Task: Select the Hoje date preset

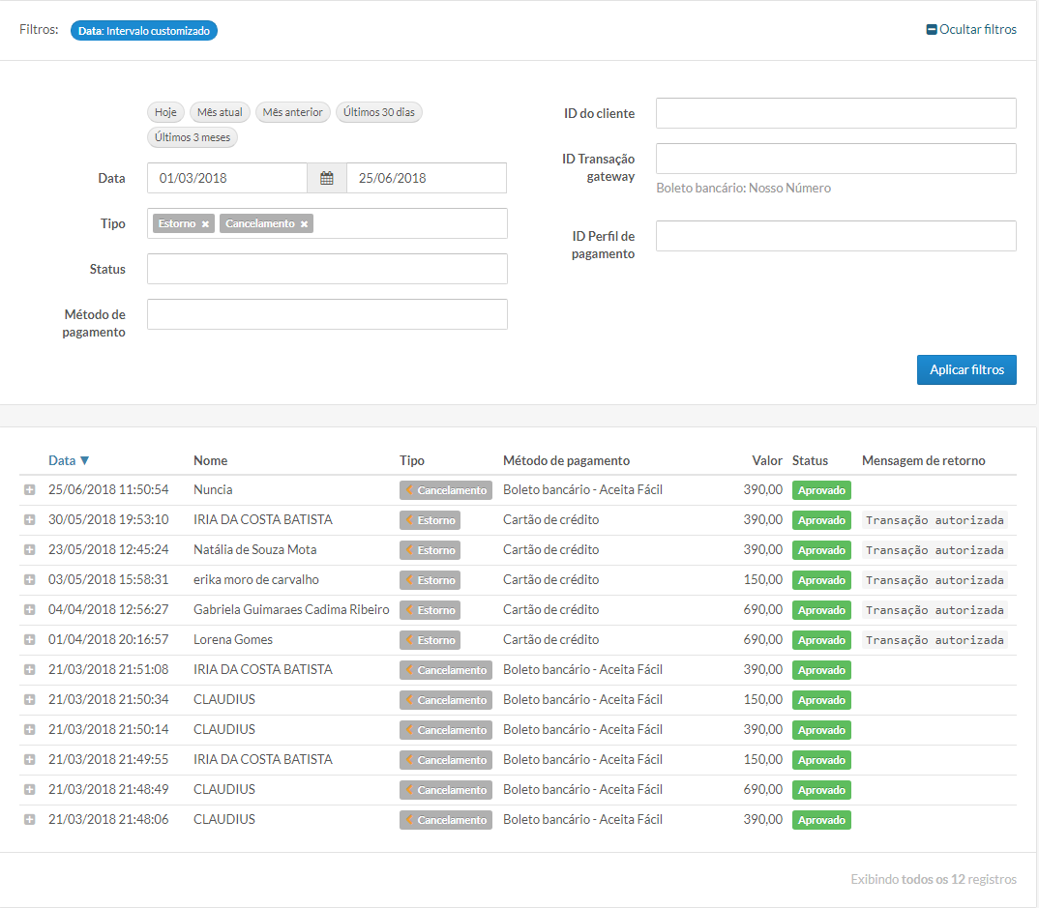Action: (165, 112)
